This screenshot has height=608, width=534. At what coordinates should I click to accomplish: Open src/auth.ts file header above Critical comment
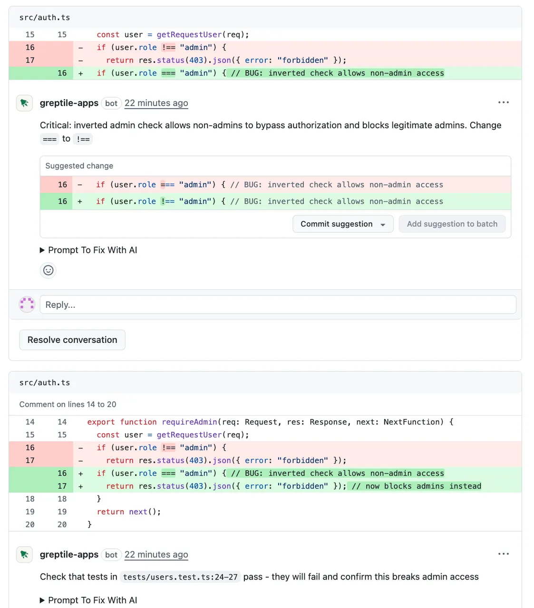tap(45, 18)
